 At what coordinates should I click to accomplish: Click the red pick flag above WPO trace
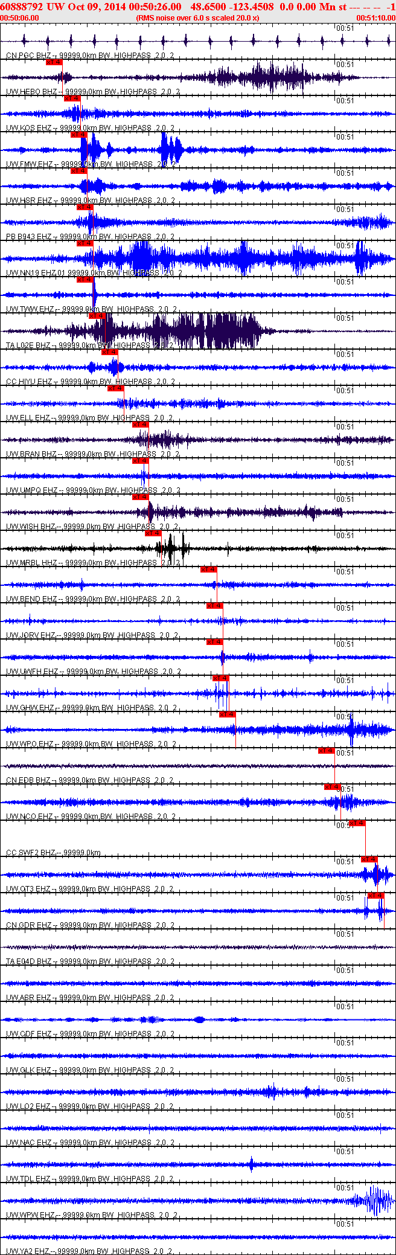coord(228,714)
